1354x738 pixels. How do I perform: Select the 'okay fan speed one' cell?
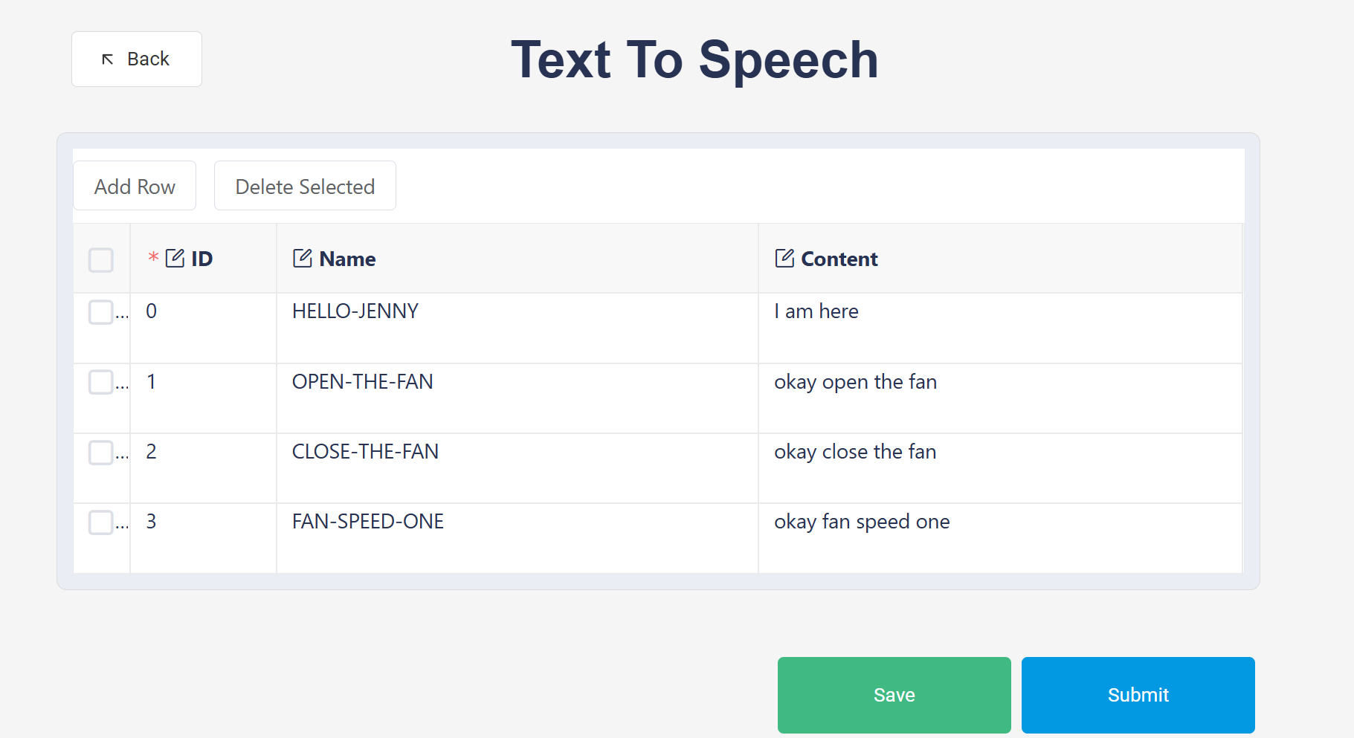(862, 522)
